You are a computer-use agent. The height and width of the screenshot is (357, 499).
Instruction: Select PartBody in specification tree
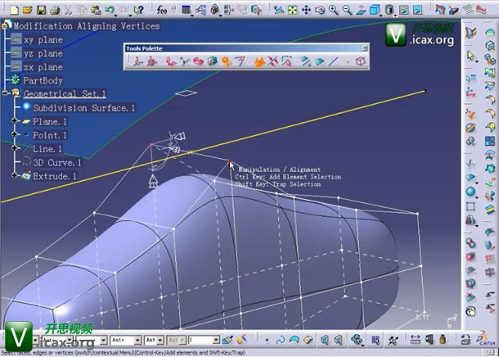click(x=43, y=81)
